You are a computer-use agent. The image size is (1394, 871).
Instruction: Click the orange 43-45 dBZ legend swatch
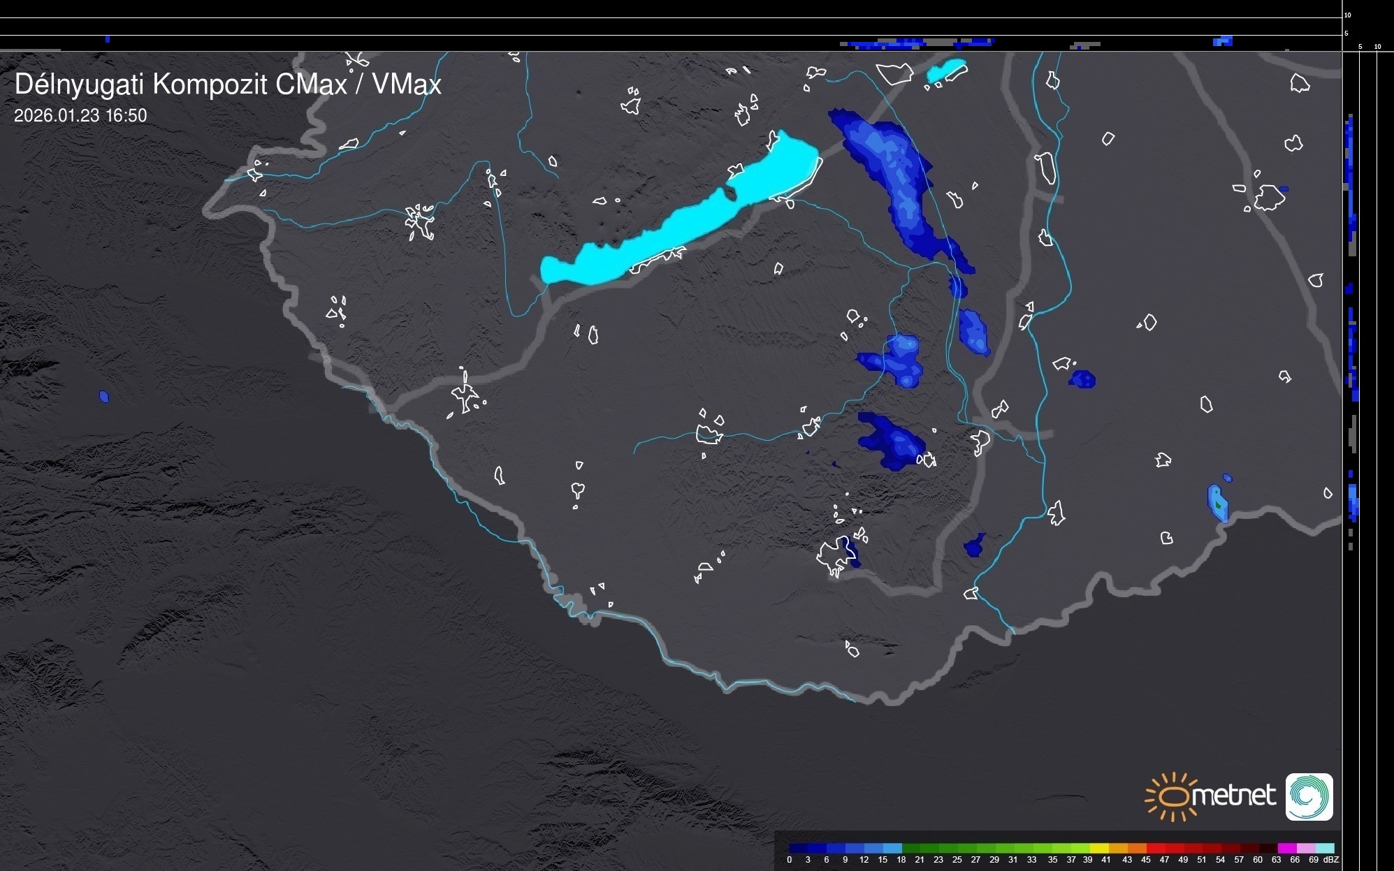click(1137, 848)
